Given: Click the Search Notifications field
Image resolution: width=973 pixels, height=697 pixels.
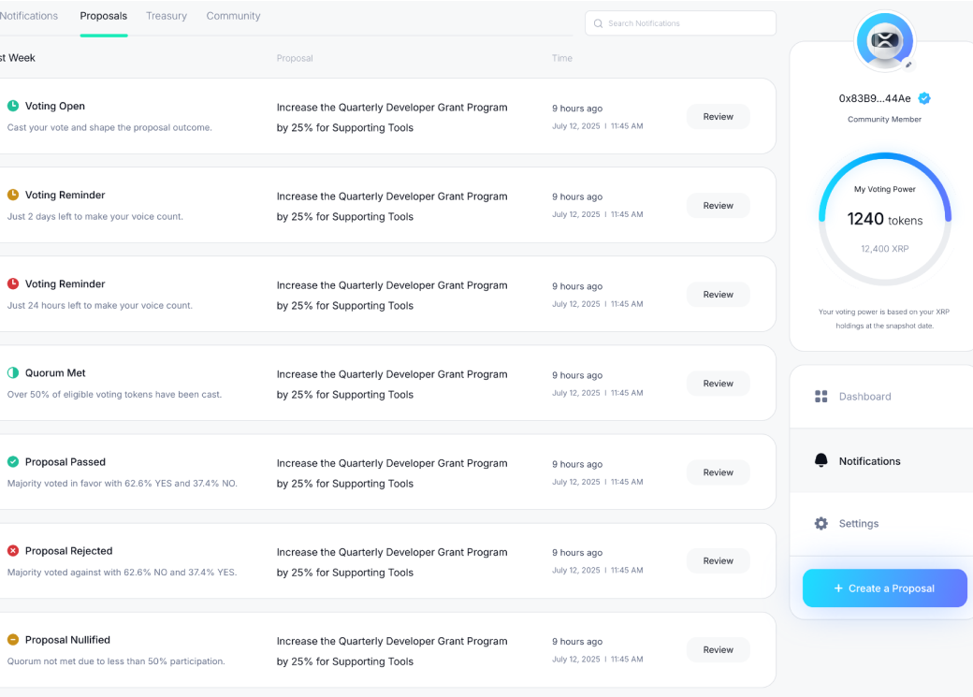Looking at the screenshot, I should pyautogui.click(x=680, y=23).
